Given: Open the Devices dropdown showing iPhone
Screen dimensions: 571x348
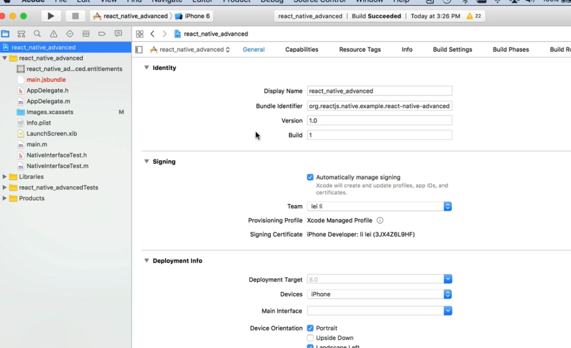Looking at the screenshot, I should click(379, 294).
